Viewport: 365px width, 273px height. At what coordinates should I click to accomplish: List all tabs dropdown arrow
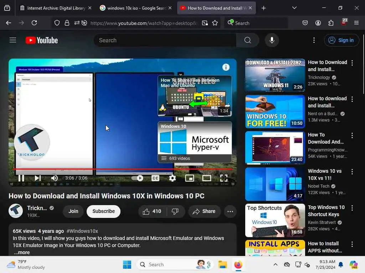pyautogui.click(x=294, y=8)
